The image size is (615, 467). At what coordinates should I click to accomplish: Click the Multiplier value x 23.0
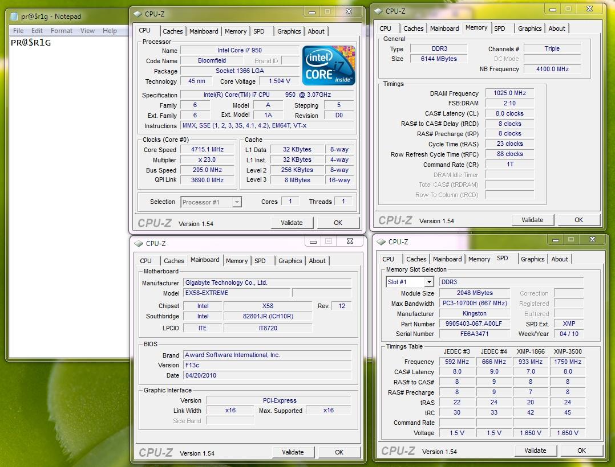click(207, 159)
